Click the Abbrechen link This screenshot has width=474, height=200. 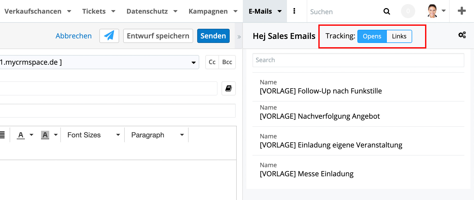[x=74, y=36]
